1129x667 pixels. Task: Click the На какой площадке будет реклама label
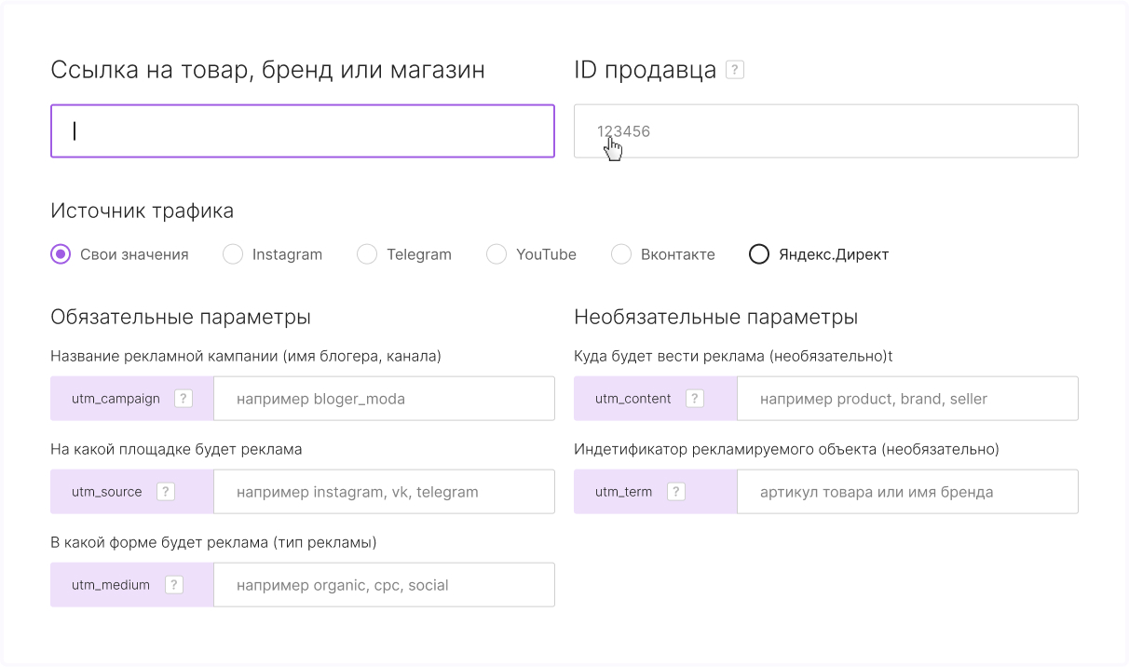click(x=176, y=449)
